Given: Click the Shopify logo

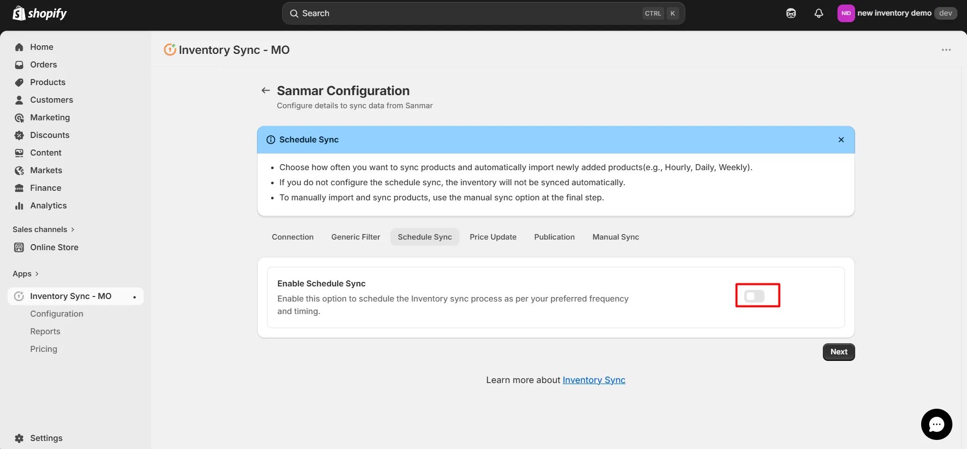Looking at the screenshot, I should pos(40,13).
